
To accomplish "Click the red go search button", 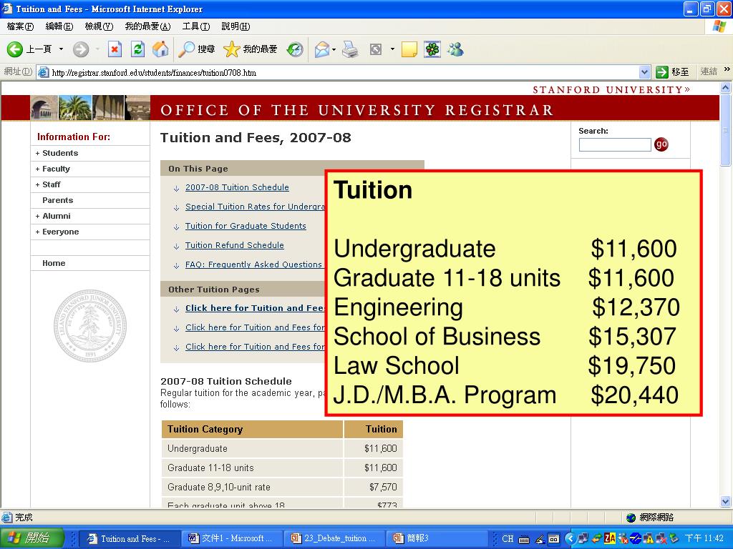I will tap(661, 144).
